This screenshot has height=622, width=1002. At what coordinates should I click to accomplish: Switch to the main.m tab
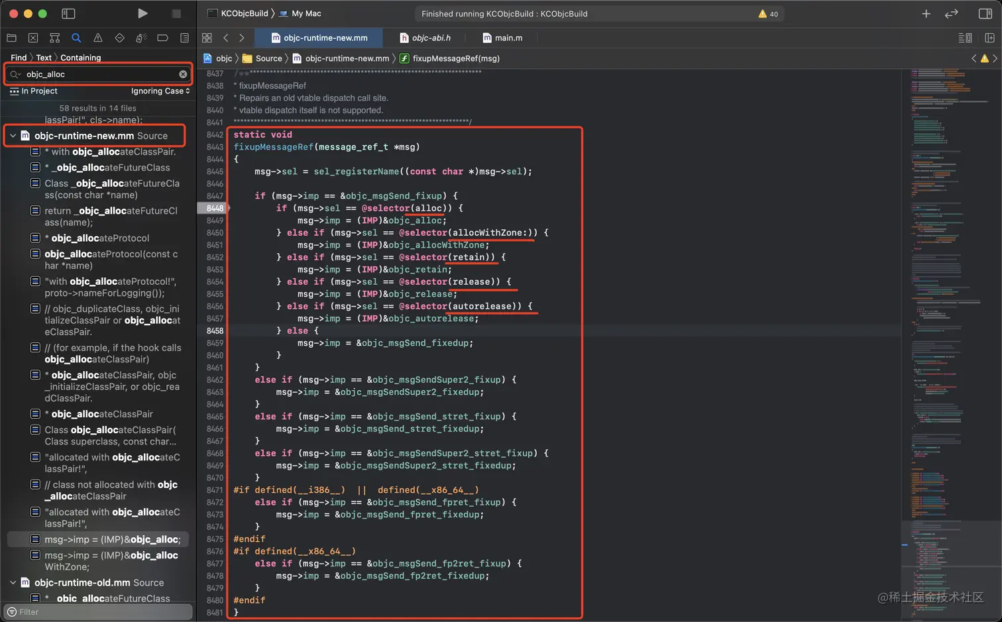pyautogui.click(x=502, y=38)
